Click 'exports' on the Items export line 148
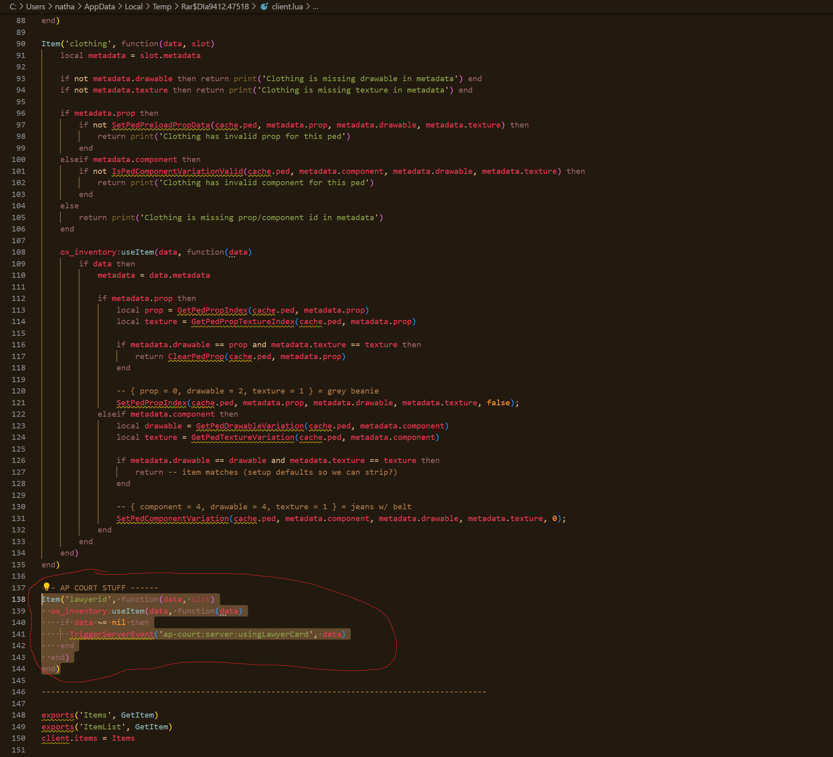This screenshot has width=833, height=757. (58, 715)
